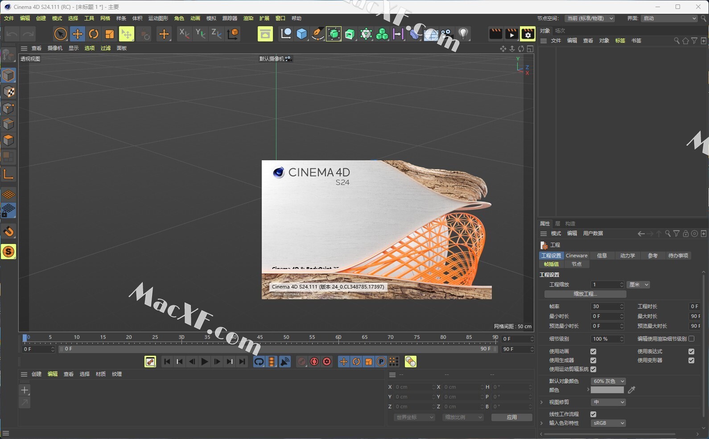Render active view clapperboard icon

[495, 34]
